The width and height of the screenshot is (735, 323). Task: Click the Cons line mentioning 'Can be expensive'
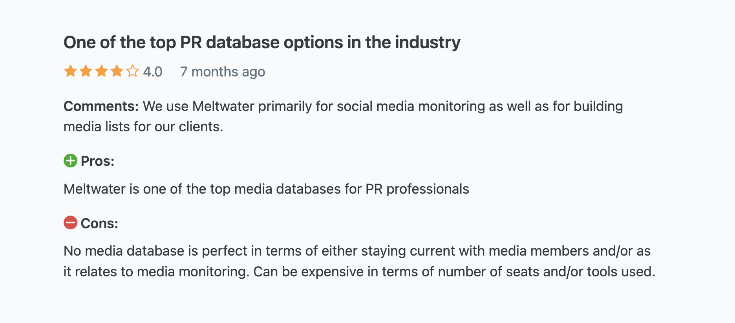pyautogui.click(x=454, y=272)
